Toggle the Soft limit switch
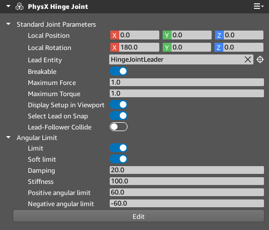The height and width of the screenshot is (230, 269). pos(119,159)
